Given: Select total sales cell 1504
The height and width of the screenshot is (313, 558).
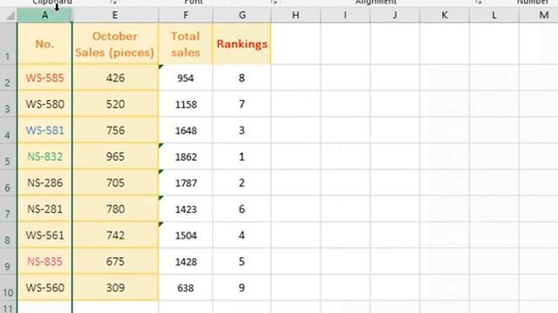Looking at the screenshot, I should click(x=186, y=236).
